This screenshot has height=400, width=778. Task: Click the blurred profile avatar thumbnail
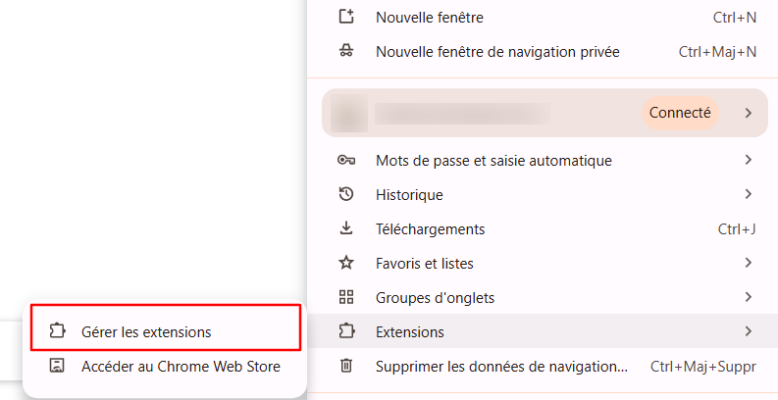(346, 113)
